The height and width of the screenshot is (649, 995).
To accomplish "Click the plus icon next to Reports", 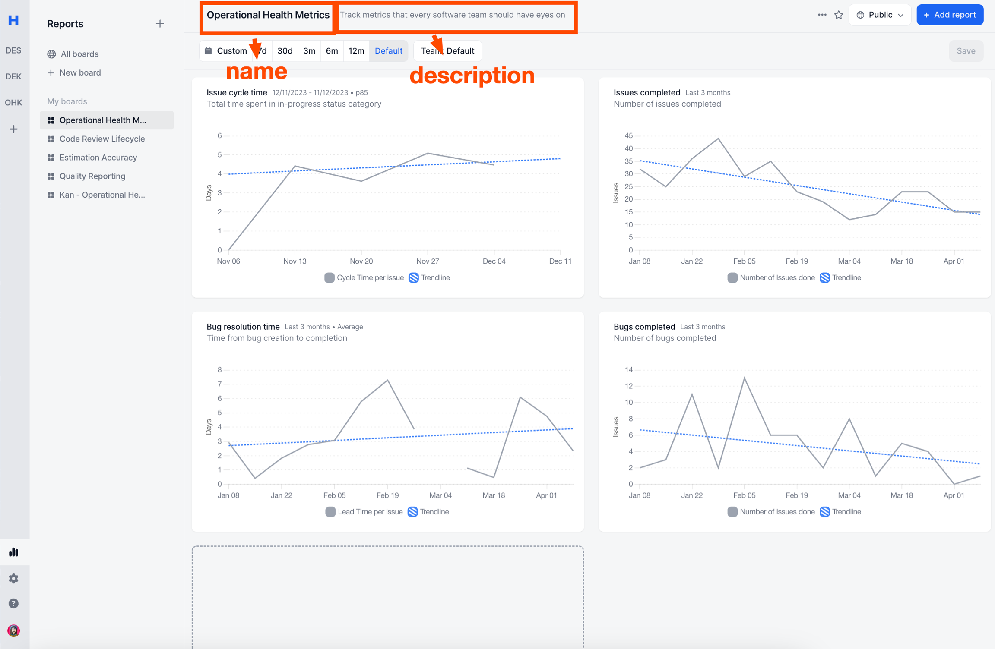I will pyautogui.click(x=160, y=24).
